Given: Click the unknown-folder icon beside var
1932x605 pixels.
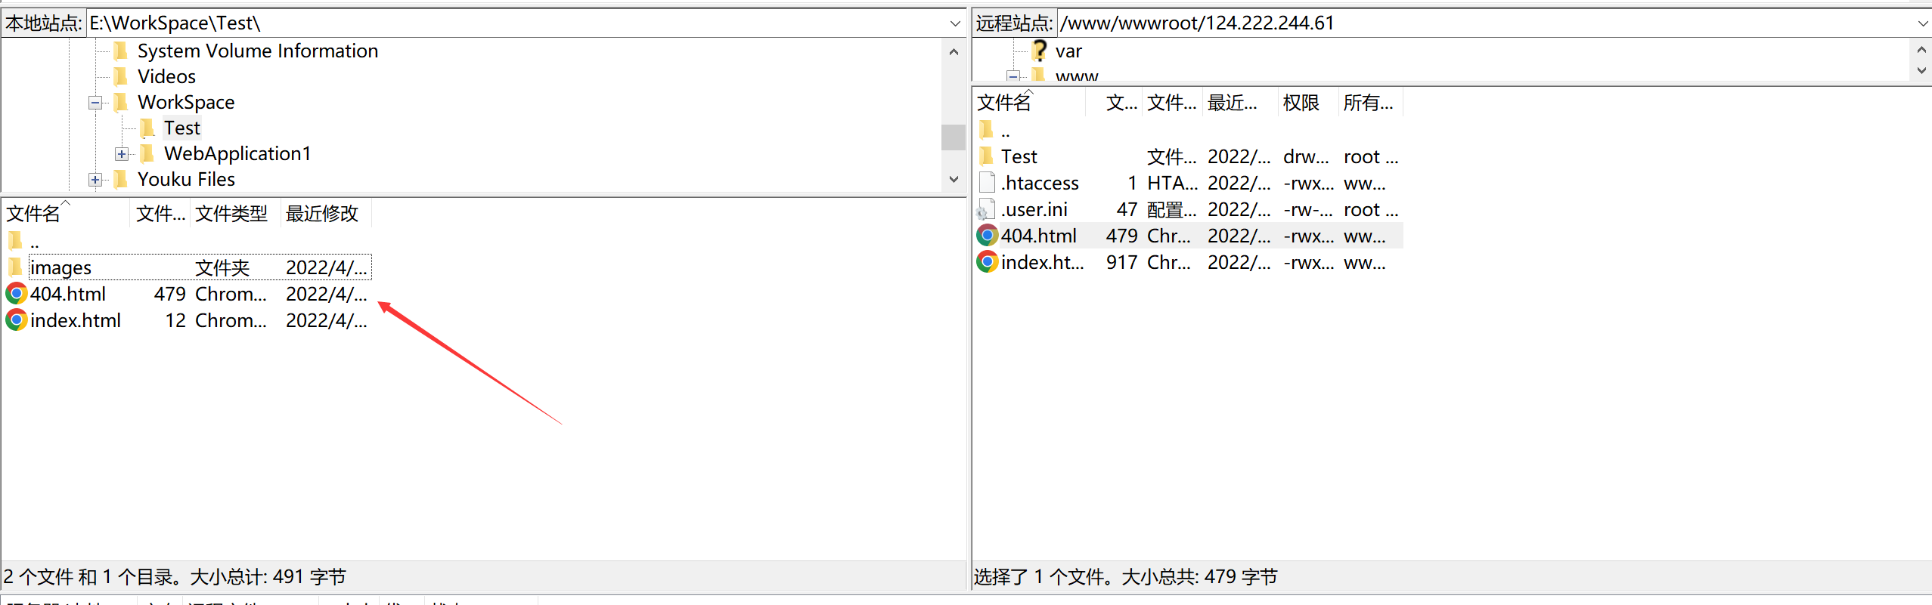Looking at the screenshot, I should tap(1040, 51).
